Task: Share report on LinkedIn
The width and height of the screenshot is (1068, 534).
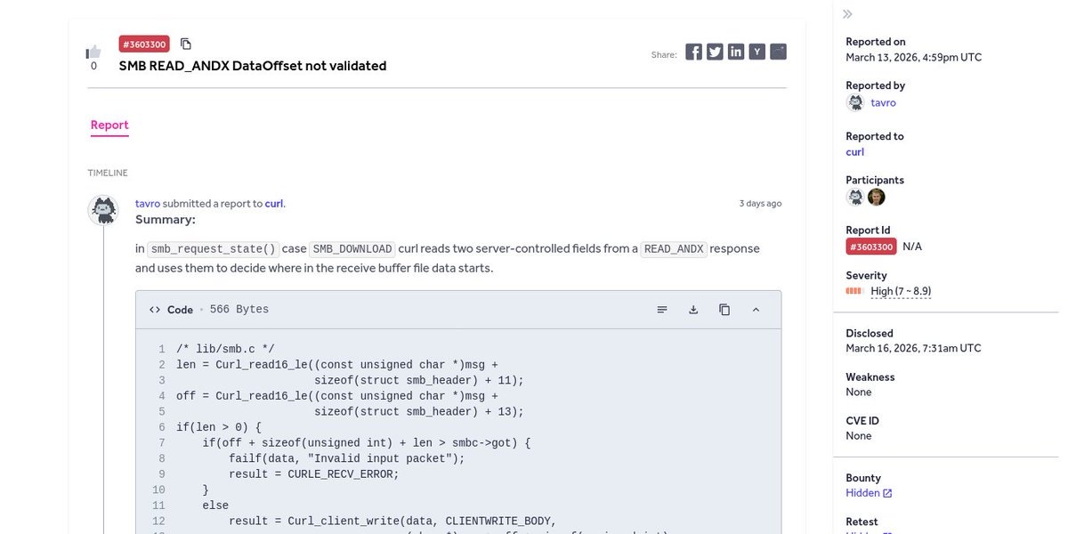Action: (736, 52)
